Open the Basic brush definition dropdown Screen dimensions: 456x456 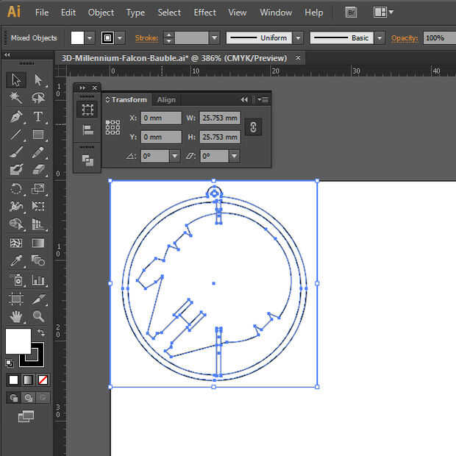tap(379, 38)
